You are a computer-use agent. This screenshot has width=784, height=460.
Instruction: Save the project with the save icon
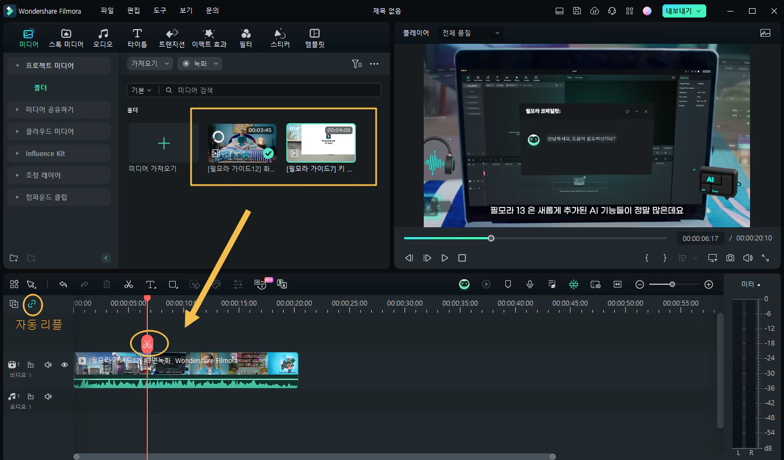pos(577,11)
